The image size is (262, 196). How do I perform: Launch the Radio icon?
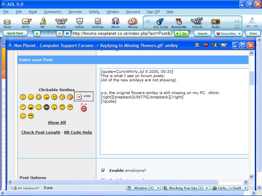(216, 23)
